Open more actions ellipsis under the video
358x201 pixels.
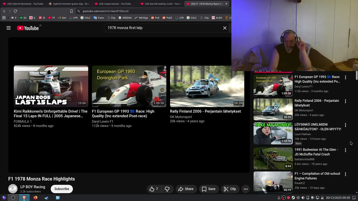[x=246, y=189]
